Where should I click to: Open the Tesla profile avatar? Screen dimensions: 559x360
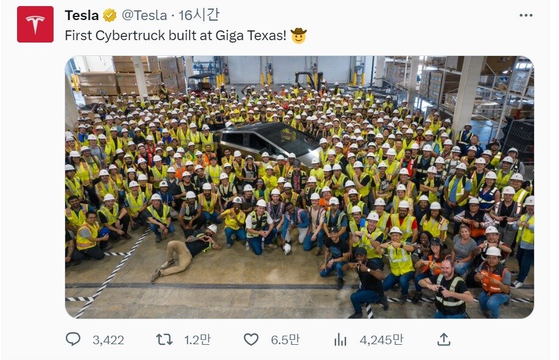[x=35, y=24]
